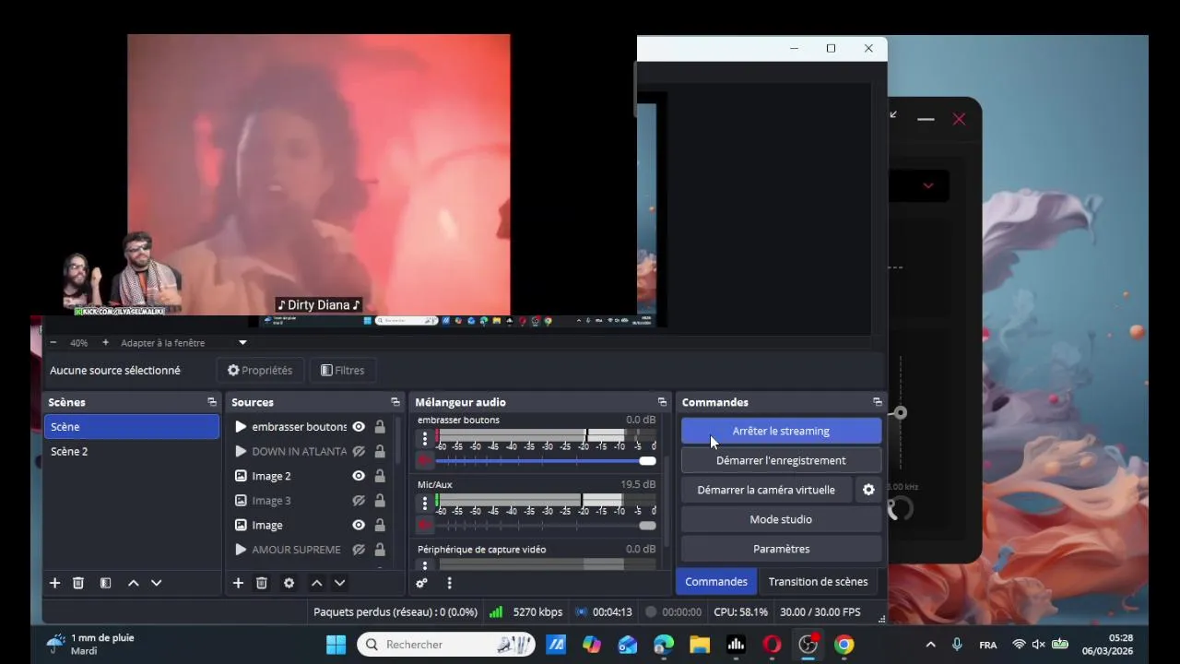Switch to the Commandes tab
This screenshot has width=1180, height=664.
[716, 582]
